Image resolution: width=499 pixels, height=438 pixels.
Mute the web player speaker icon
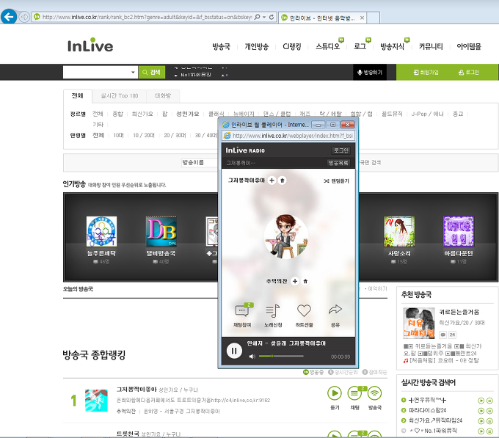pos(252,357)
